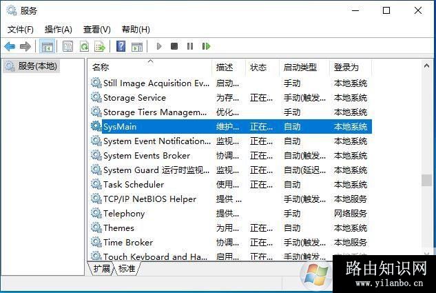Pause the service with the pause icon
436x293 pixels.
[190, 46]
